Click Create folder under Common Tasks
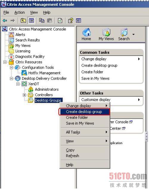Screen dimensions: 149x190 click(x=92, y=72)
